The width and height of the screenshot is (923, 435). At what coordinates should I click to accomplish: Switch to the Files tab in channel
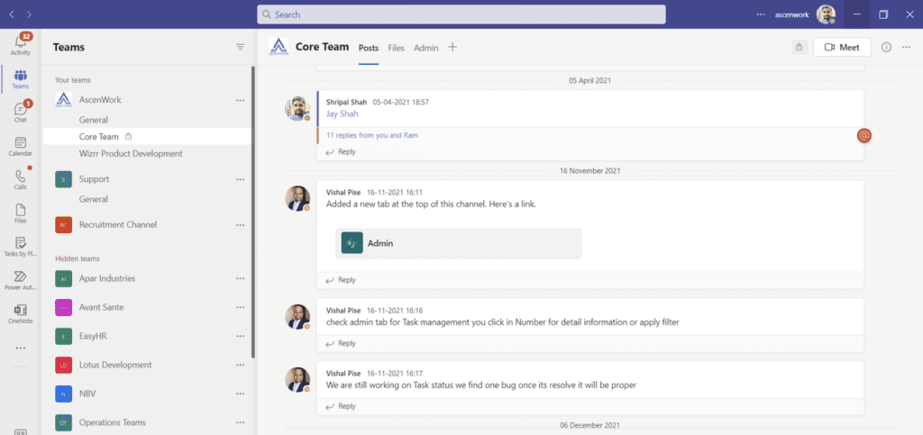(397, 49)
